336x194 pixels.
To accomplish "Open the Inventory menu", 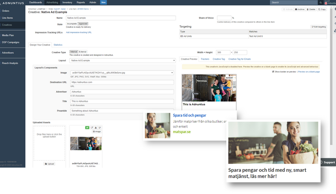I will click(x=67, y=3).
